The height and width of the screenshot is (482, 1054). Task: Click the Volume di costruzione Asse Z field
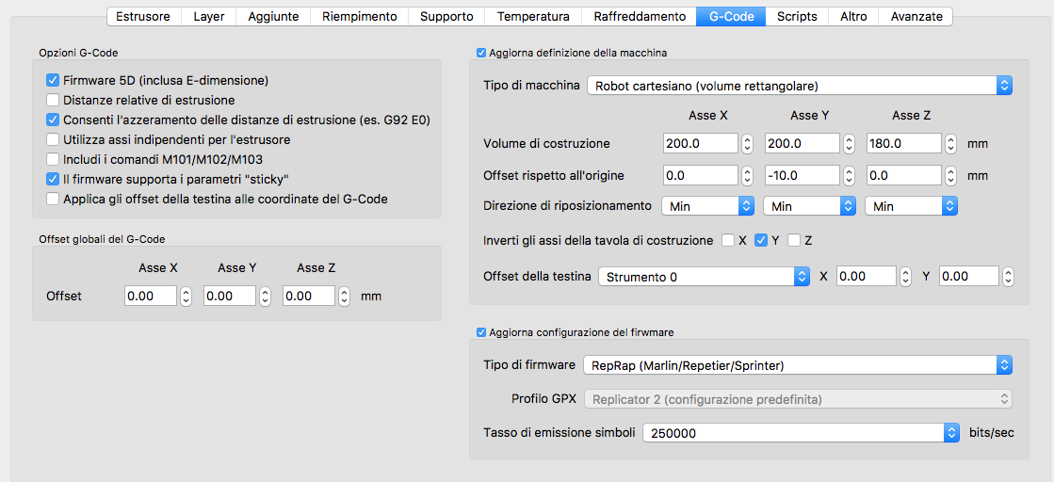(903, 144)
